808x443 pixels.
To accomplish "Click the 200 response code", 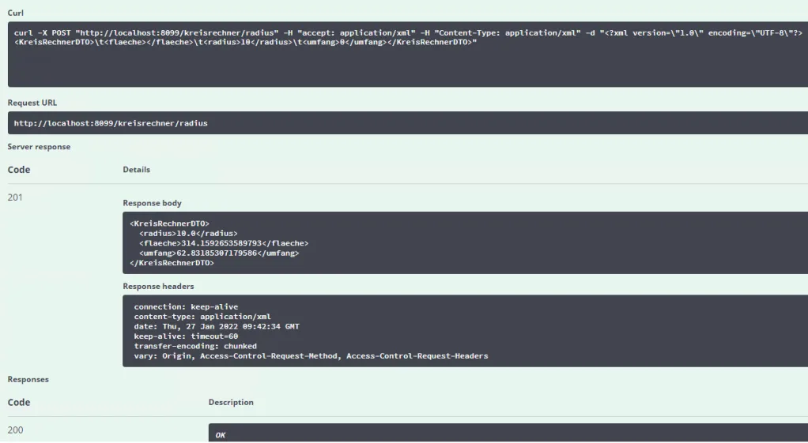I will click(x=15, y=430).
